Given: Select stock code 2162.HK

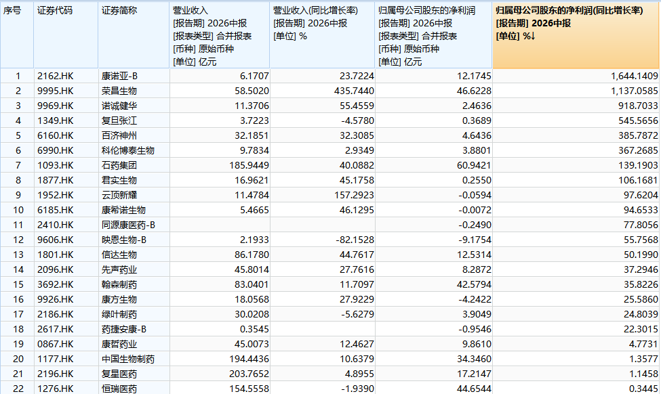Looking at the screenshot, I should pyautogui.click(x=55, y=76).
